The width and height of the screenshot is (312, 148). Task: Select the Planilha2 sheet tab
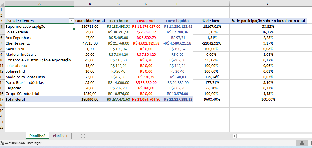(37, 136)
